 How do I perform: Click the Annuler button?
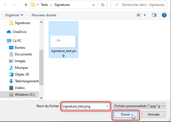coord(153,114)
